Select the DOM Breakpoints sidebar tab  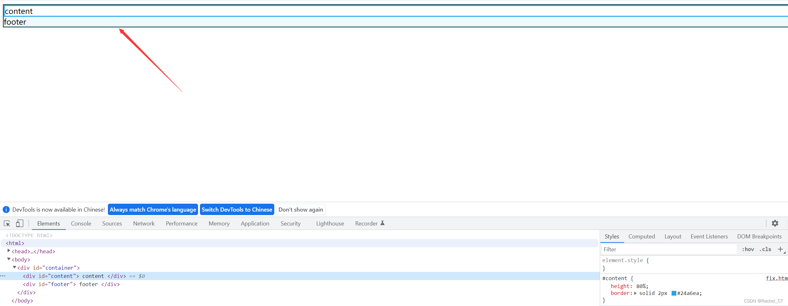[759, 237]
